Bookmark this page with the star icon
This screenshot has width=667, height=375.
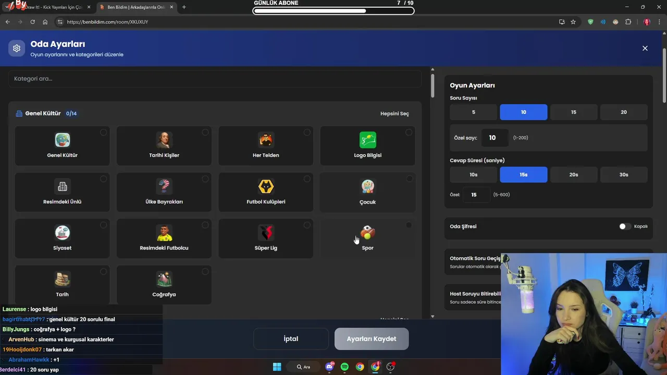pyautogui.click(x=573, y=22)
